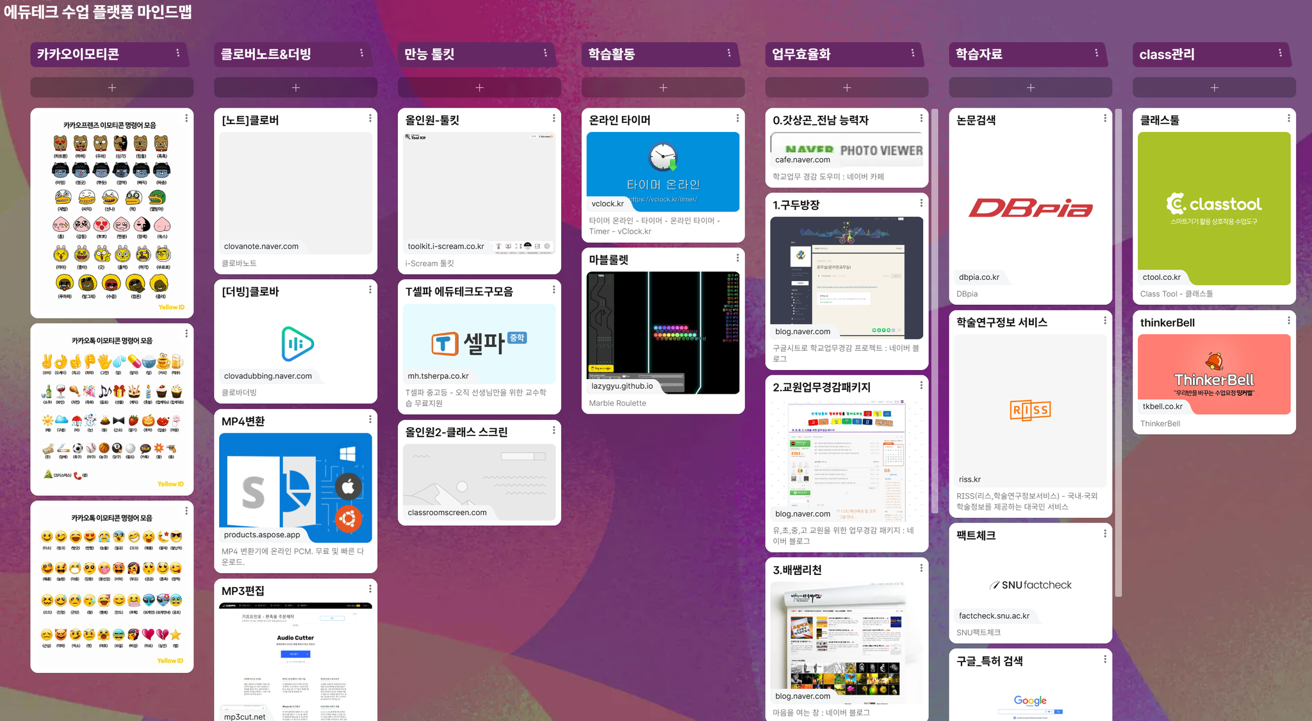Open the toolkit.i-scream.co.kr link
Image resolution: width=1312 pixels, height=721 pixels.
(x=446, y=247)
